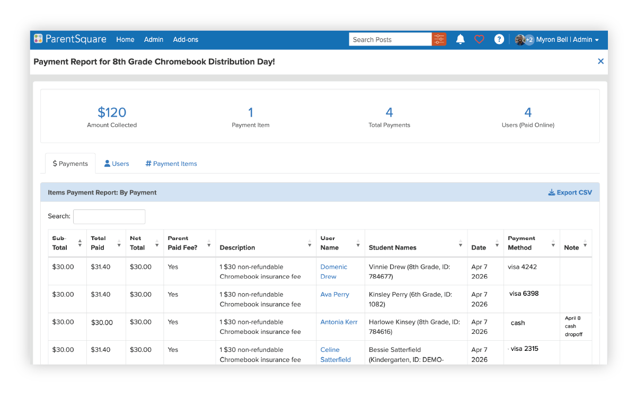636x398 pixels.
Task: Sort table by Total Paid column
Action: click(x=119, y=243)
